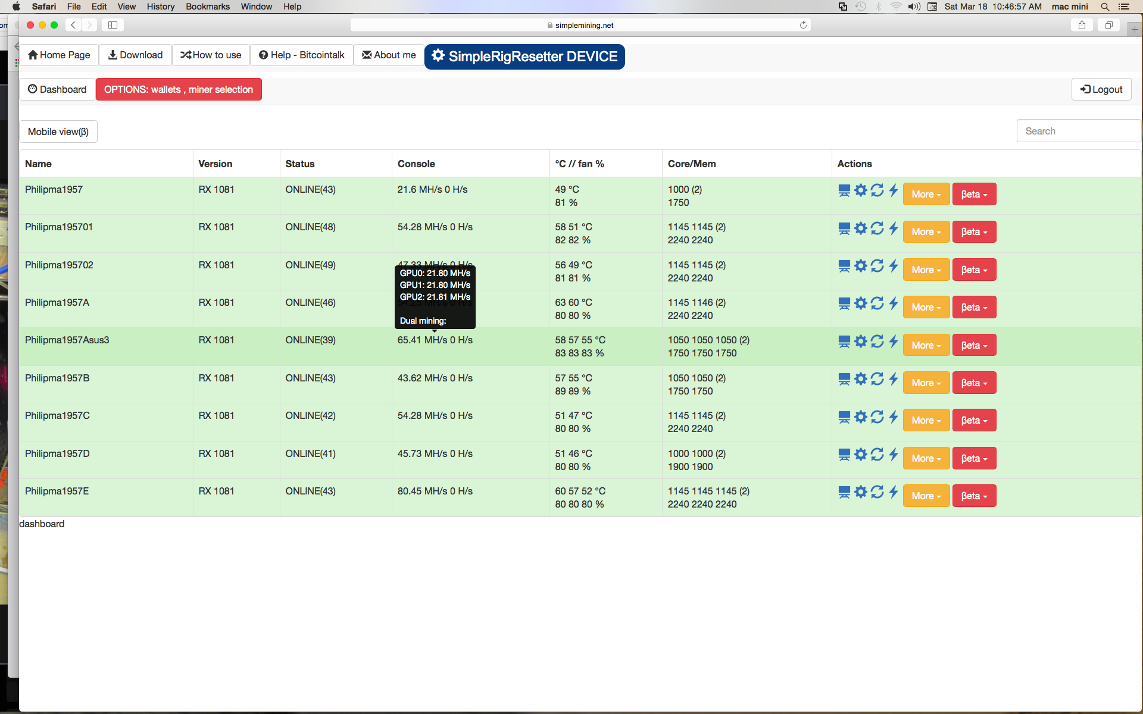The width and height of the screenshot is (1143, 714).
Task: Click gear icon for Philipma195701 row
Action: coord(861,228)
